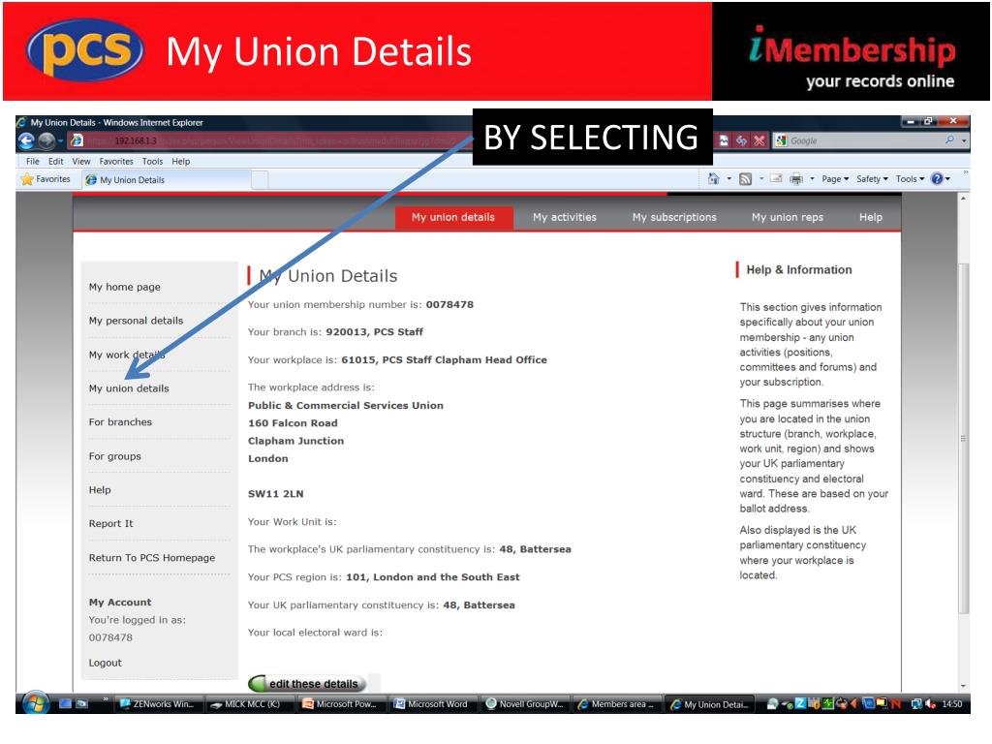Click the scrollbar up arrow
992x744 pixels.
pos(964,198)
